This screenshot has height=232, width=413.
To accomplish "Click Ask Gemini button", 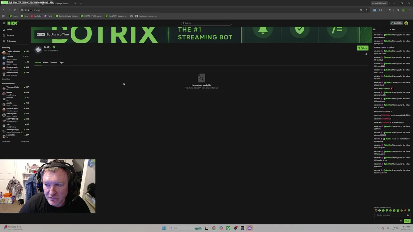I will pos(379,3).
